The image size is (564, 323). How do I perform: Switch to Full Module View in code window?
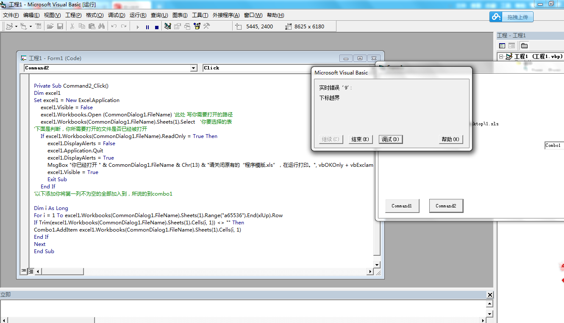point(31,271)
